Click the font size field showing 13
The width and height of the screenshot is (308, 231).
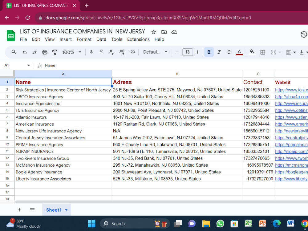tap(187, 52)
